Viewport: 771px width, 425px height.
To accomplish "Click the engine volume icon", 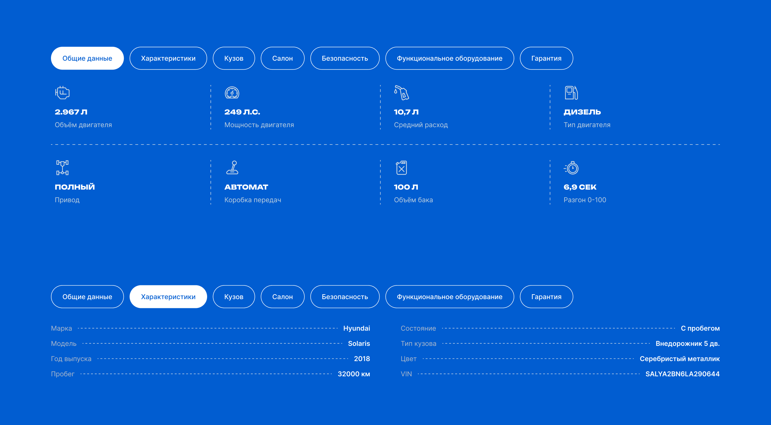I will [x=62, y=93].
